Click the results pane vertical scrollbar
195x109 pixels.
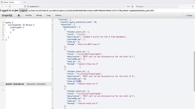pos(194,71)
